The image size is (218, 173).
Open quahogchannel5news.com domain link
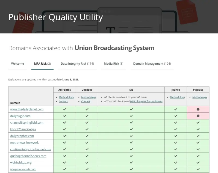[x=28, y=156]
